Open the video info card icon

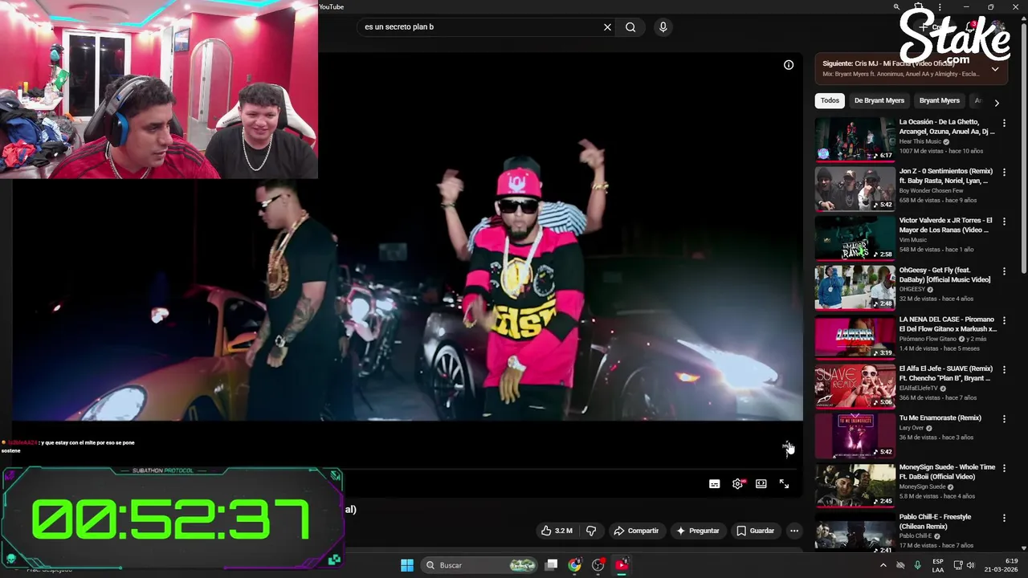789,65
